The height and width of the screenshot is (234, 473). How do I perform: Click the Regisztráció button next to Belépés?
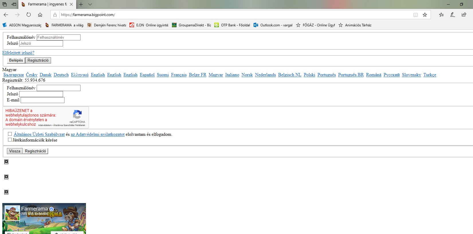(38, 60)
